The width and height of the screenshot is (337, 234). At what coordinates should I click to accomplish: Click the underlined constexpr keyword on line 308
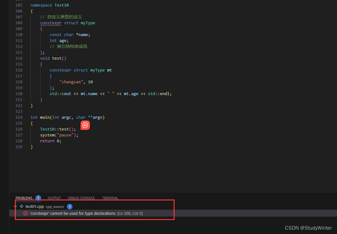51,23
